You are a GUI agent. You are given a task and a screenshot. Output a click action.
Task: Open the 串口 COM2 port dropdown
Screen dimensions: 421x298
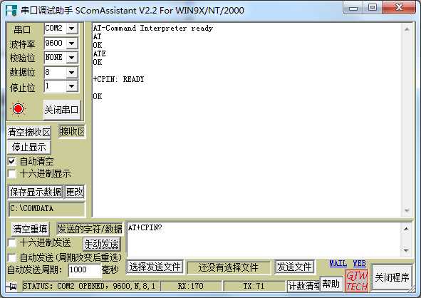[x=72, y=29]
